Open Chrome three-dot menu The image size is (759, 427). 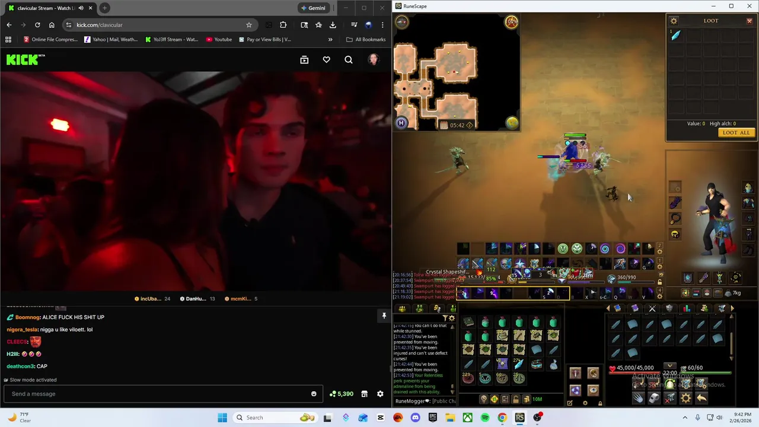pyautogui.click(x=382, y=25)
